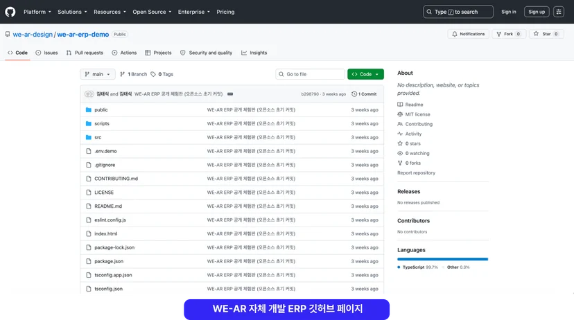
Task: Click the Sign up button
Action: (537, 12)
